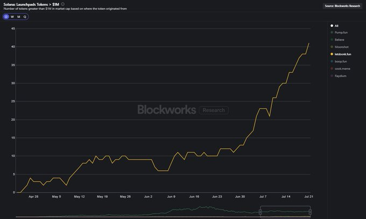The image size is (366, 219).
Task: Show the Moonshot series
Action: click(x=342, y=47)
